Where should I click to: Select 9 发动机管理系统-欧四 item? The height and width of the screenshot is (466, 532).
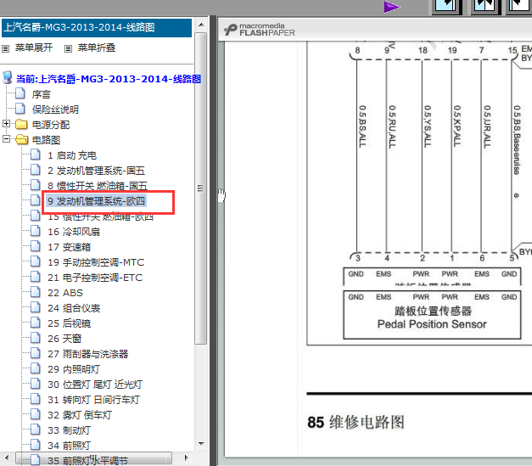tap(97, 201)
